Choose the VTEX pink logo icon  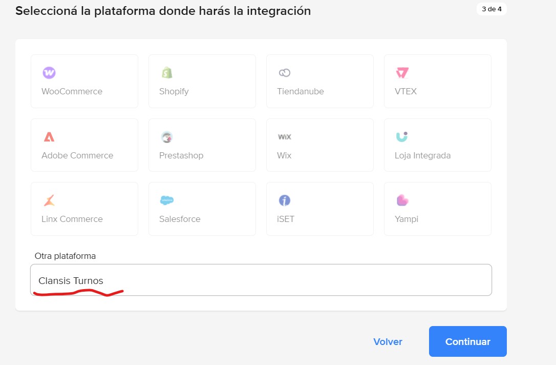pos(402,73)
